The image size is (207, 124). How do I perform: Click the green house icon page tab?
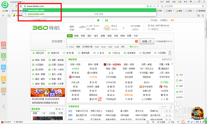click(98, 20)
